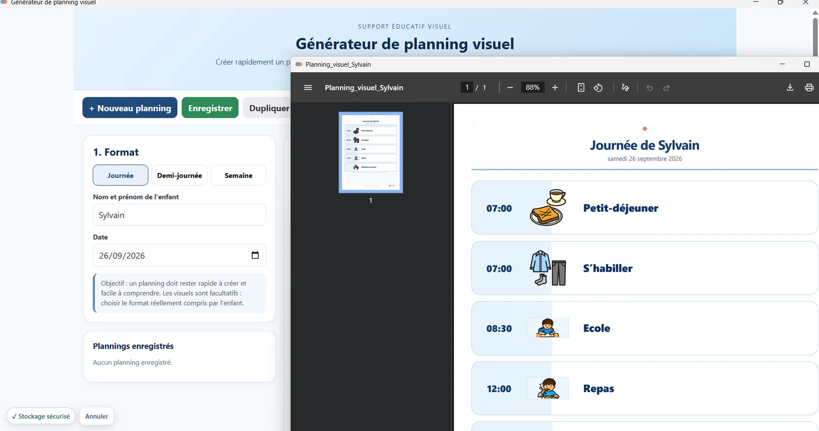Click the Petit-déjeuner activity label
The height and width of the screenshot is (431, 819).
pyautogui.click(x=620, y=208)
